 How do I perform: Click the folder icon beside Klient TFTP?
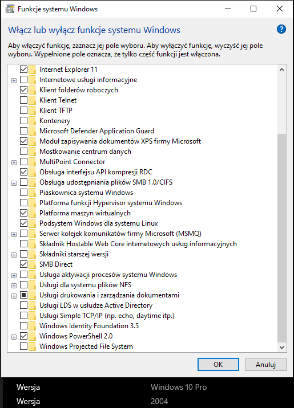[x=32, y=111]
